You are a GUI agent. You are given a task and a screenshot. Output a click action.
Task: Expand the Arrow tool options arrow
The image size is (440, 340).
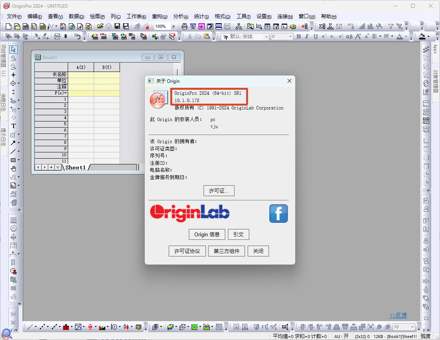(19, 143)
